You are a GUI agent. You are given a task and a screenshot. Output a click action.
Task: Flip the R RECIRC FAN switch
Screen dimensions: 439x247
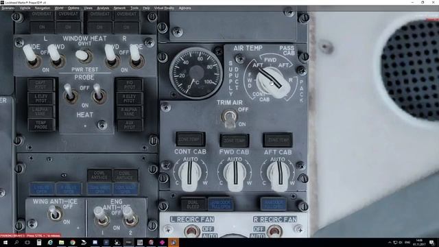pyautogui.click(x=274, y=231)
